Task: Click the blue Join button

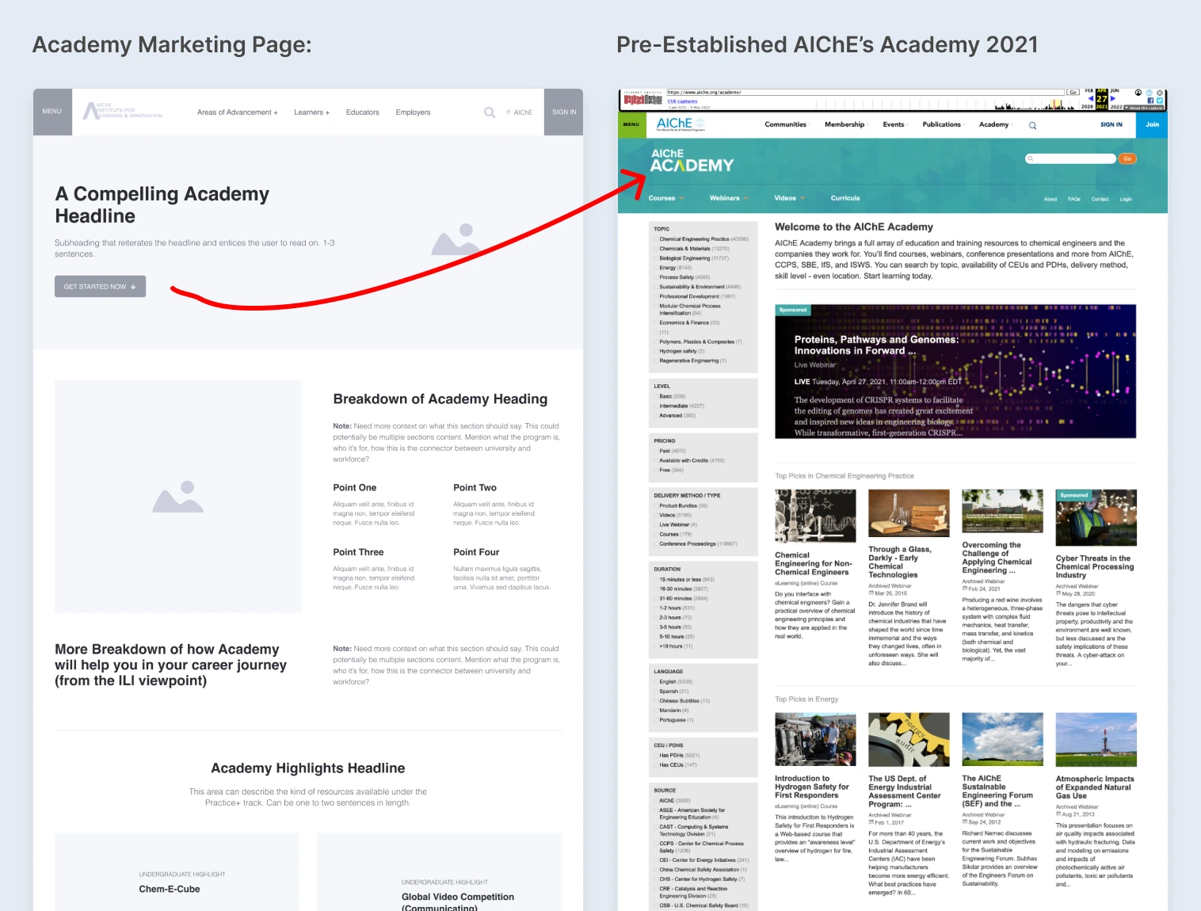Action: [x=1153, y=124]
